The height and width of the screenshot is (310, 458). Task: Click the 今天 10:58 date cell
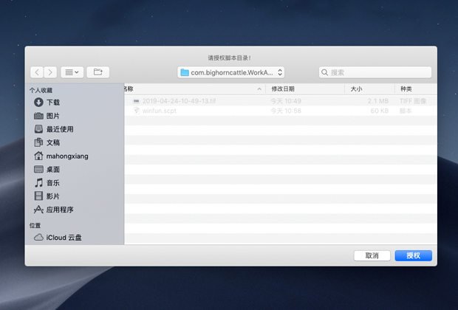click(x=286, y=111)
